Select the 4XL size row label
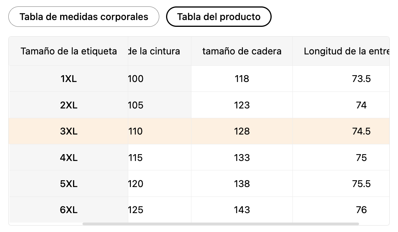 68,158
